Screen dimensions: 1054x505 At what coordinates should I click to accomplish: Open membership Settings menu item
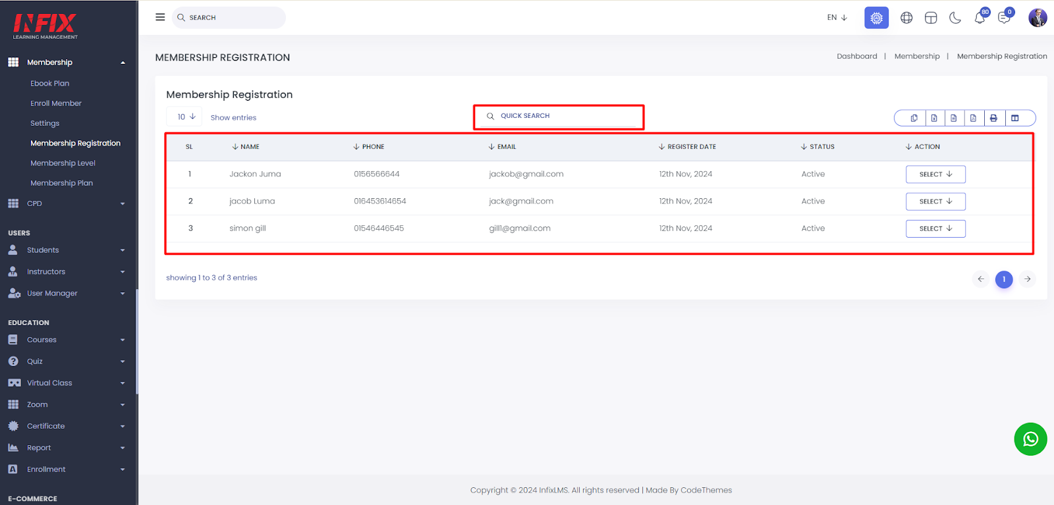pyautogui.click(x=45, y=123)
